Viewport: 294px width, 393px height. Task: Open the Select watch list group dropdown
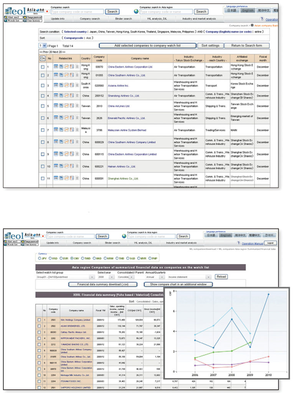(65, 277)
